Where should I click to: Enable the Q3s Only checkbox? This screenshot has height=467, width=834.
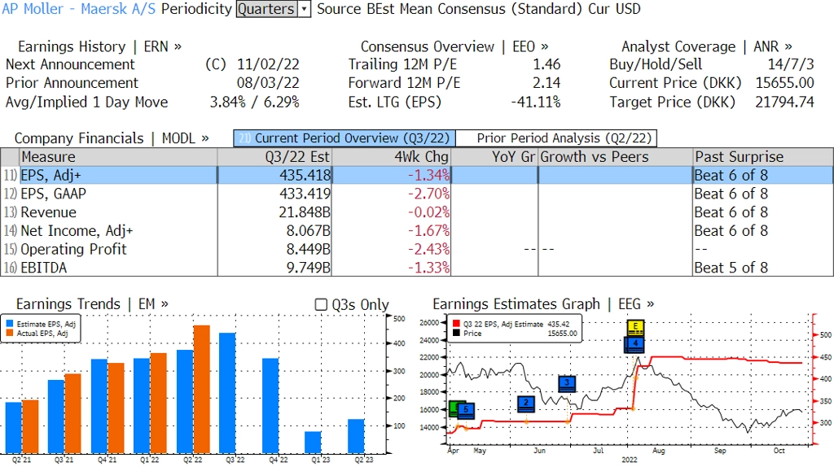coord(321,304)
